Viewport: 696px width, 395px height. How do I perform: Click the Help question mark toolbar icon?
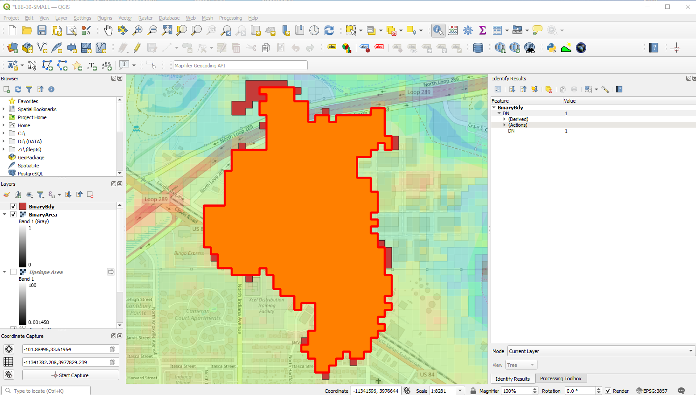tap(654, 48)
